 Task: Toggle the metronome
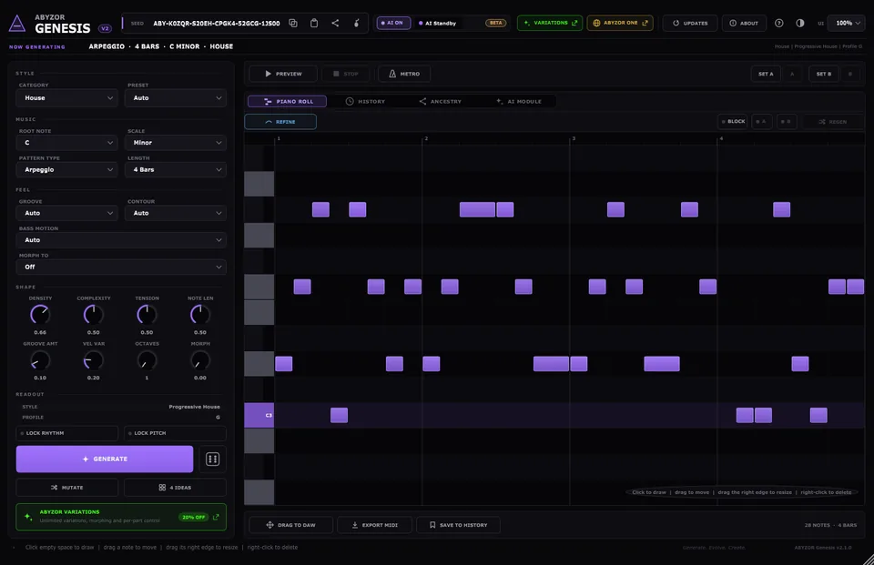[x=404, y=74]
